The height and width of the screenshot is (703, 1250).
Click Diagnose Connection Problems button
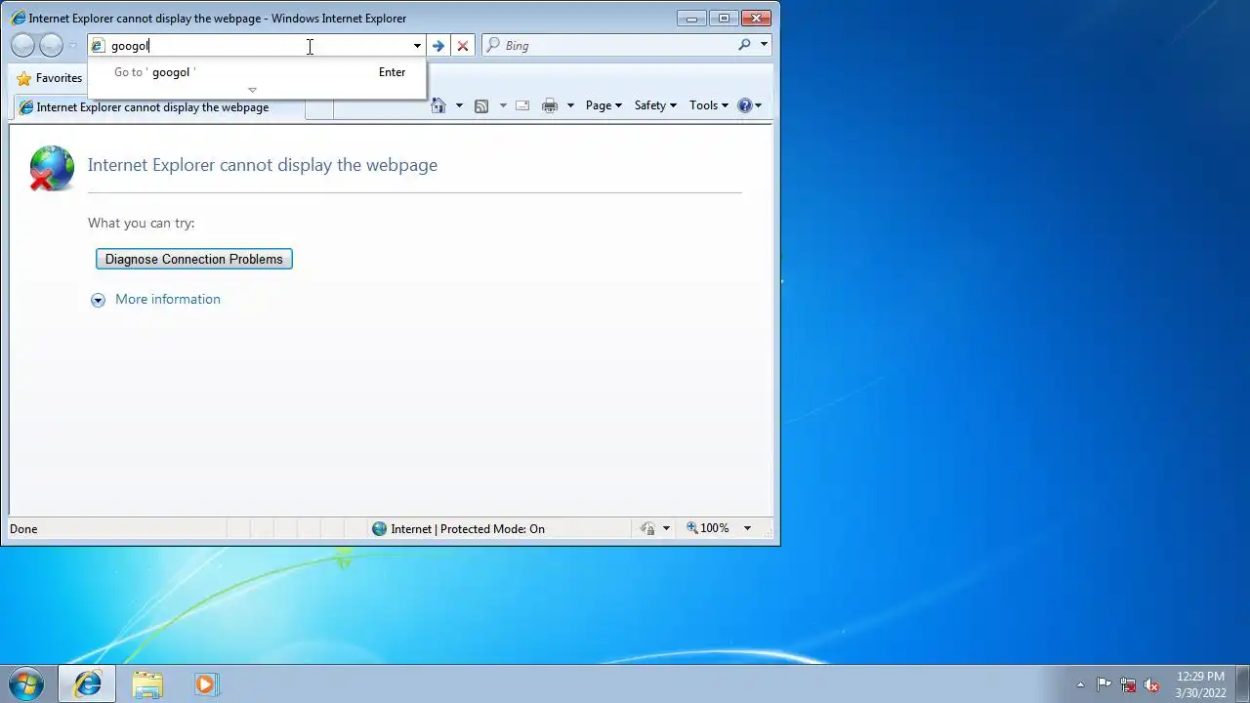(194, 259)
